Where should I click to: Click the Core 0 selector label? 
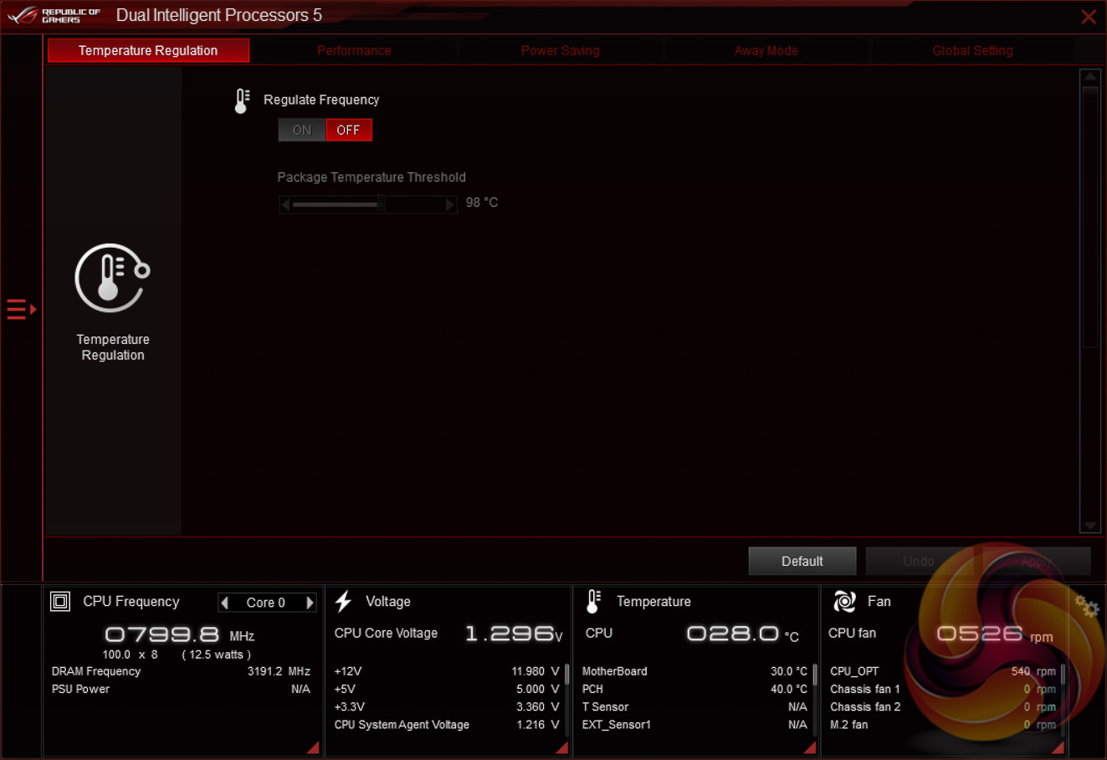[x=266, y=603]
